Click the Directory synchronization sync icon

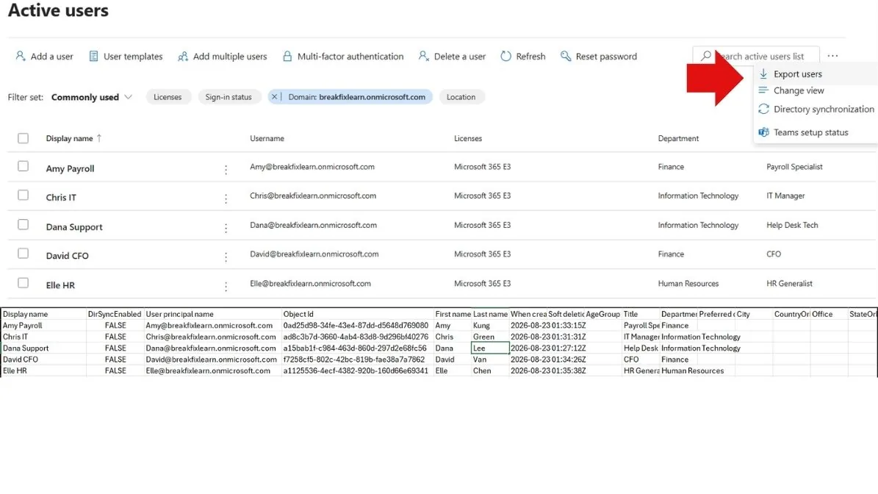tap(763, 110)
